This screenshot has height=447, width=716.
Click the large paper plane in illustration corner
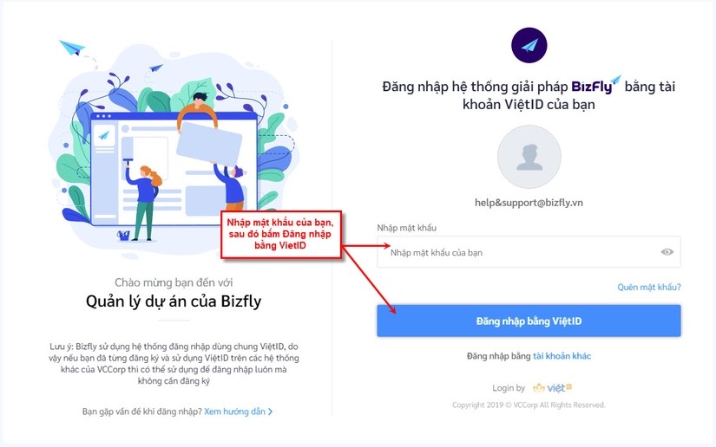pos(72,48)
